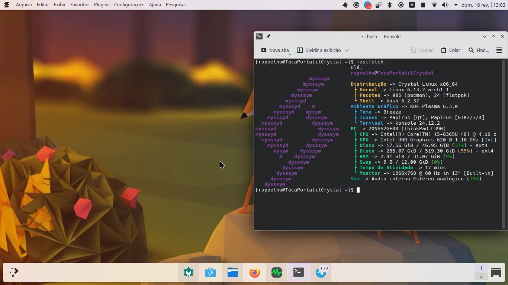Open the Favoritos menu
Image resolution: width=508 pixels, height=285 pixels.
[80, 5]
